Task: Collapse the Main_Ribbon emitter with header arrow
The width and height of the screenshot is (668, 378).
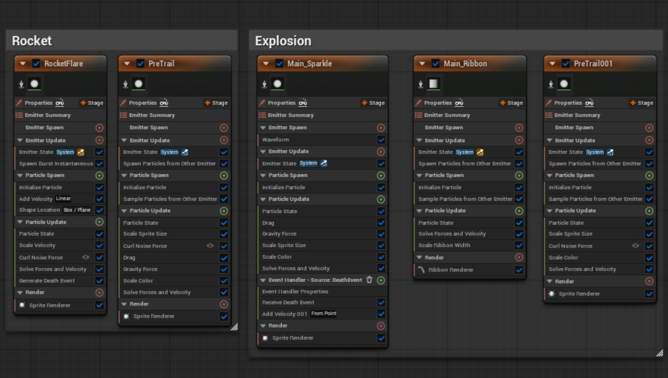Action: pos(422,63)
